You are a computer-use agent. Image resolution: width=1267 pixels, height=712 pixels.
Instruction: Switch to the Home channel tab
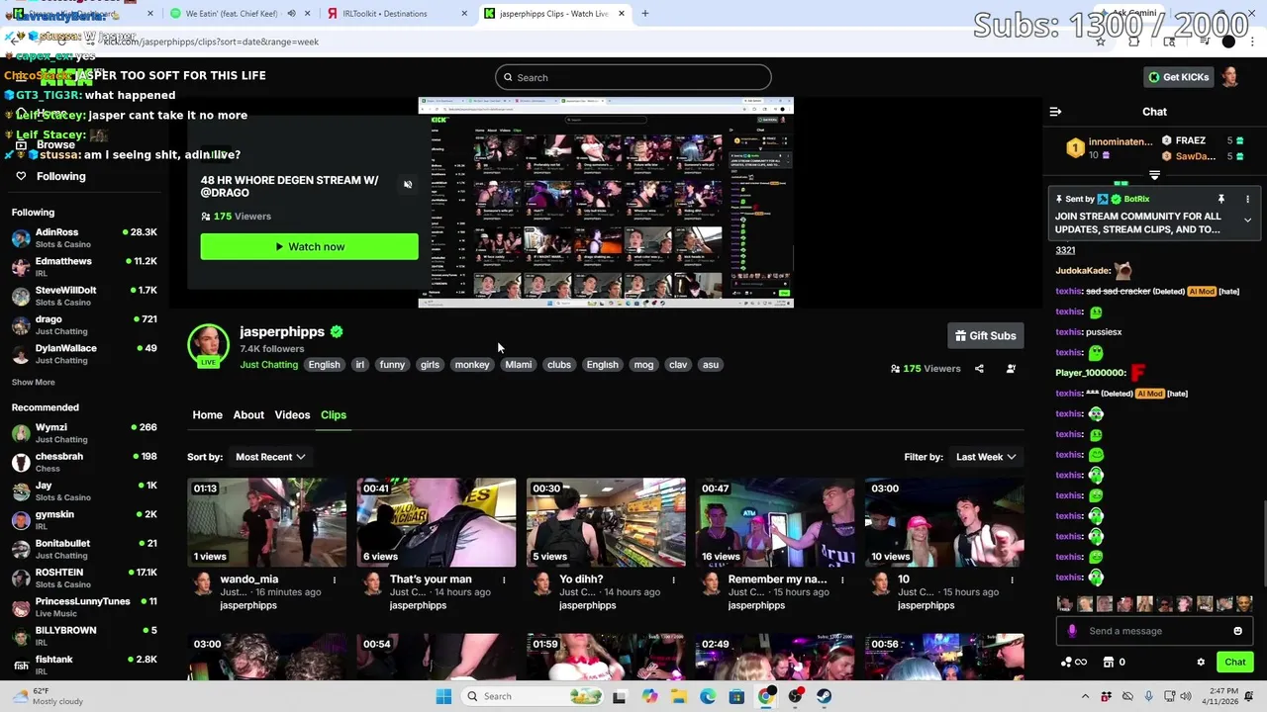tap(207, 414)
